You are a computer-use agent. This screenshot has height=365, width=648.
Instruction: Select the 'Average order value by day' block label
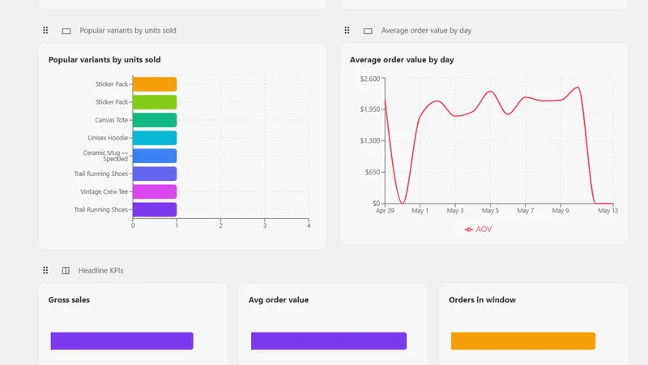click(x=426, y=31)
